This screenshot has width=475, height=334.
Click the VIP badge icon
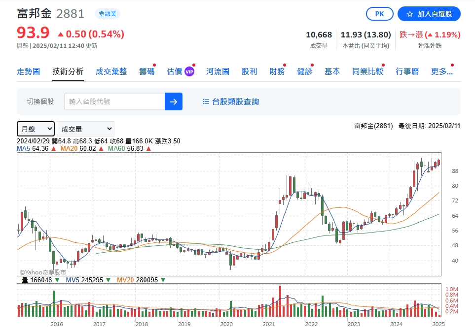[189, 72]
